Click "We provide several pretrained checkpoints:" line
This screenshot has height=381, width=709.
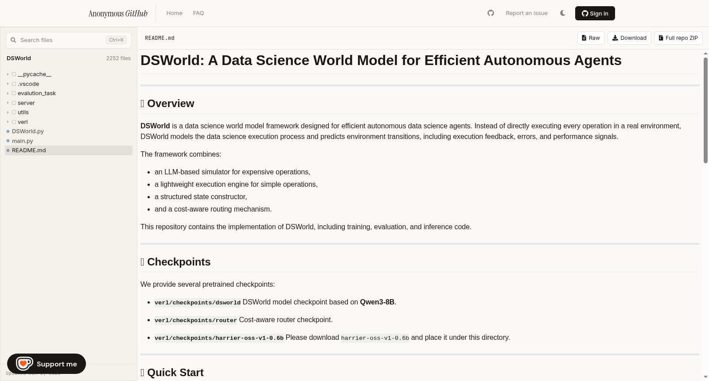(x=208, y=285)
